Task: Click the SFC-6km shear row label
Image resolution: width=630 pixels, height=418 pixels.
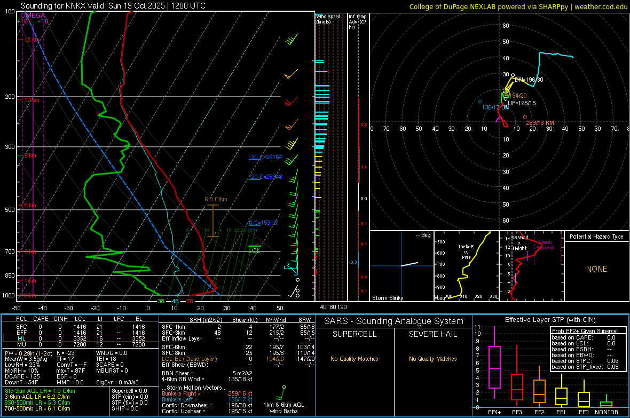Action: [x=173, y=347]
